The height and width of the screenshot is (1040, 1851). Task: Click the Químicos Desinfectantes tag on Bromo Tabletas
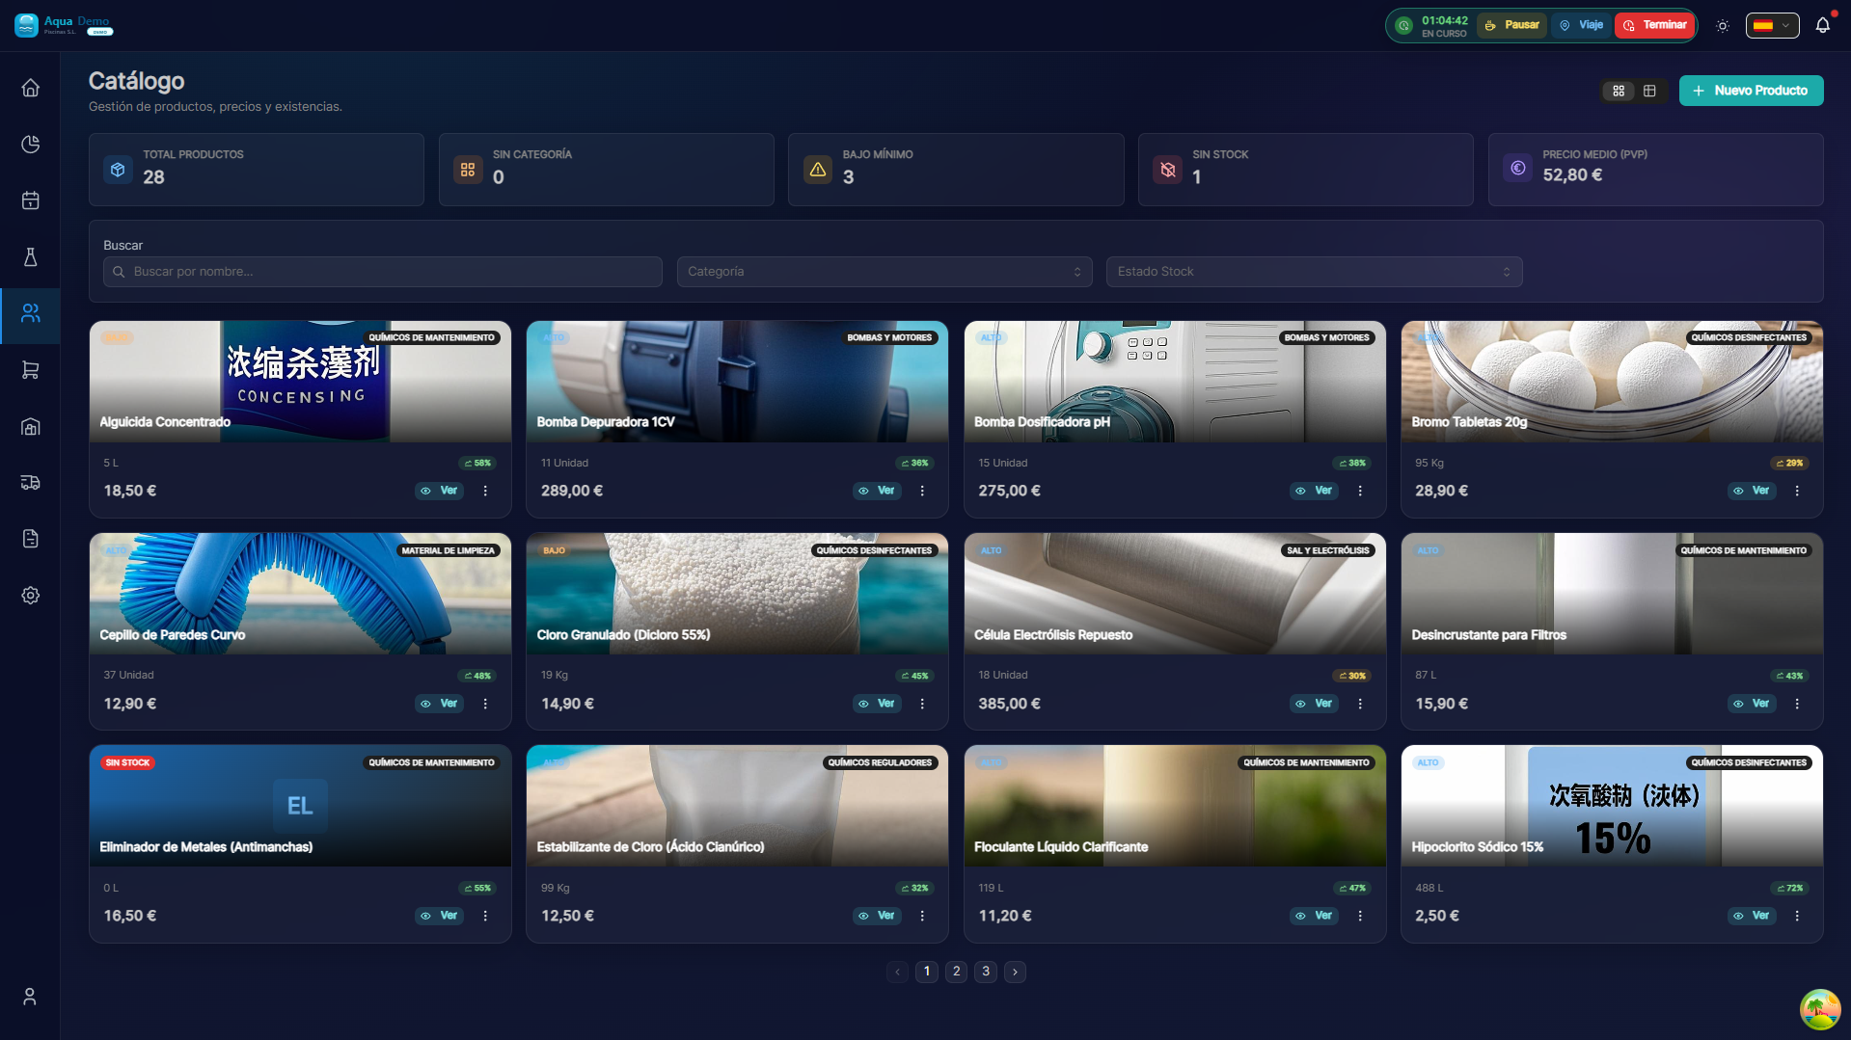coord(1749,338)
